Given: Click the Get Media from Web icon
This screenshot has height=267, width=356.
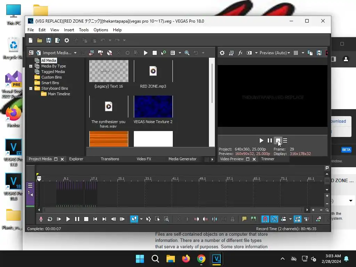Looking at the screenshot, I should [110, 53].
